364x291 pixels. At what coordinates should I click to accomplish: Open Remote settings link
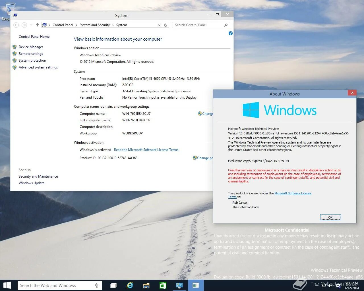31,54
